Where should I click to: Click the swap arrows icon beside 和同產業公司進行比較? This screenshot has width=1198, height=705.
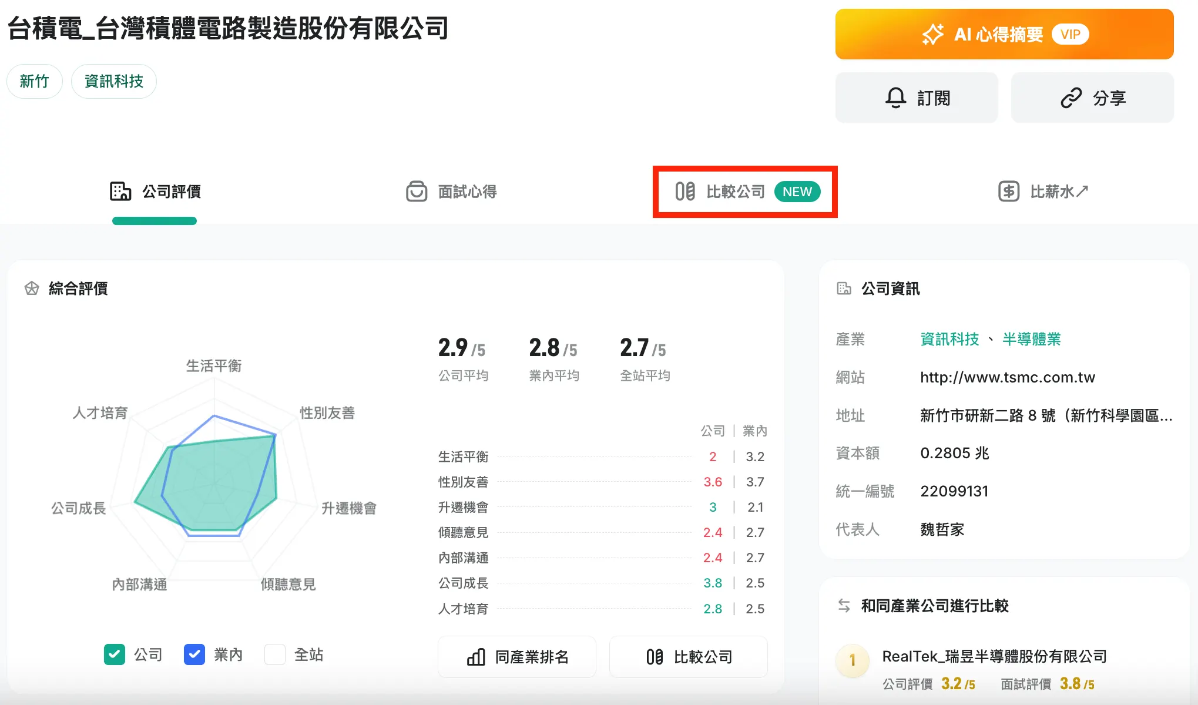844,606
